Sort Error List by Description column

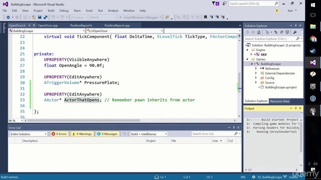coord(30,140)
